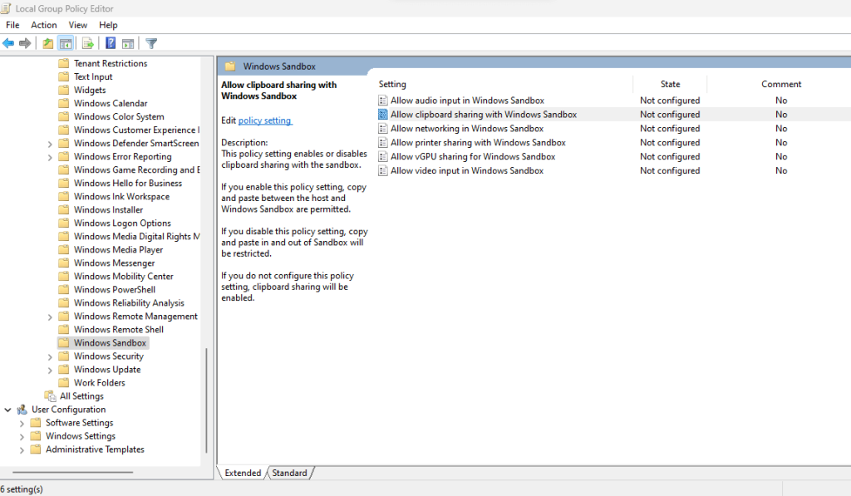Screen dimensions: 851x496
Task: Click the policy icon beside Allow video input
Action: click(382, 170)
